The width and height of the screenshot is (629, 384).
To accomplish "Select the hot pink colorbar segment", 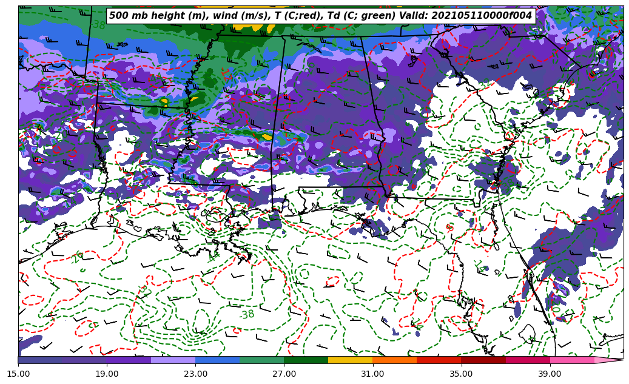I will [571, 360].
